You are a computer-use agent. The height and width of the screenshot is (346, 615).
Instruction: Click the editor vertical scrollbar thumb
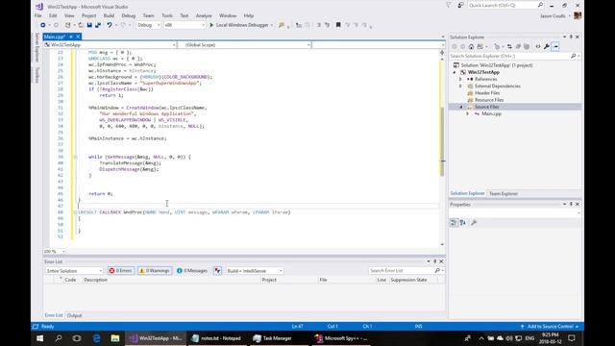[x=442, y=141]
